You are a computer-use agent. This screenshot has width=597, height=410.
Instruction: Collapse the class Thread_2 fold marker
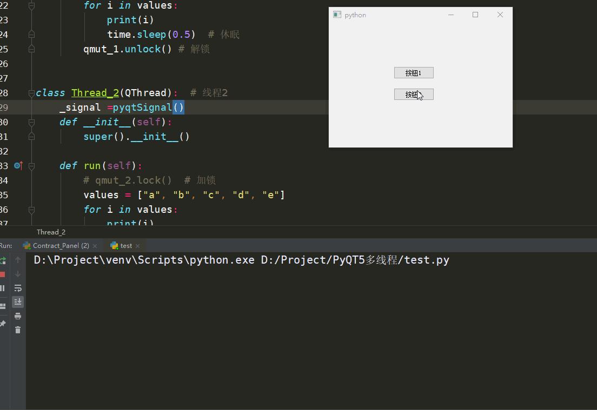click(31, 93)
